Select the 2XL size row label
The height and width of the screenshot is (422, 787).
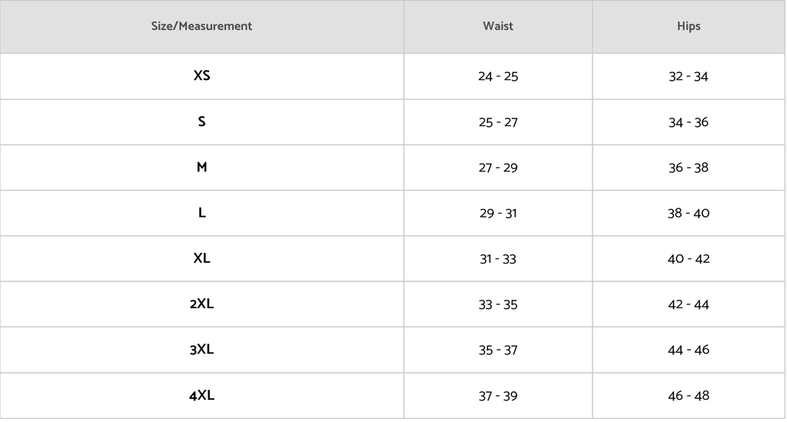pyautogui.click(x=201, y=304)
